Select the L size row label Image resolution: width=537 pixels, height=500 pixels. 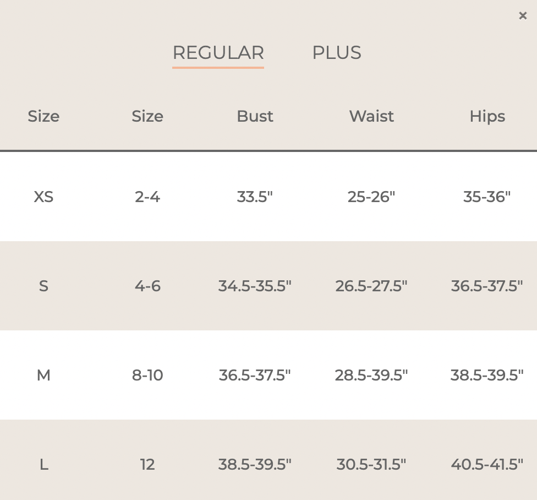pyautogui.click(x=44, y=465)
